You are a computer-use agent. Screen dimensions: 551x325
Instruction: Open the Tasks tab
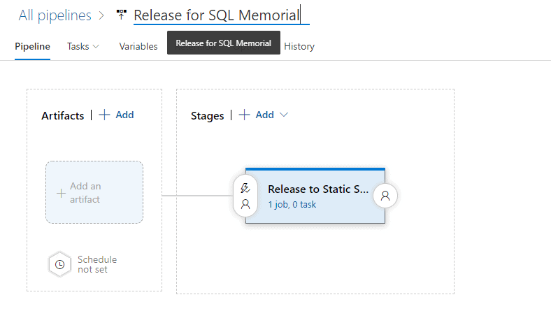[78, 46]
